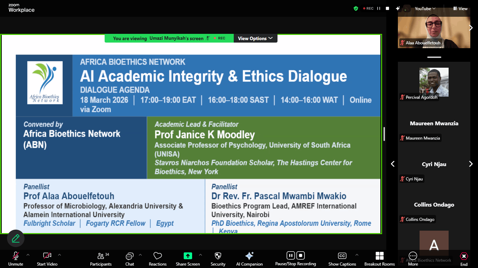Expand the video settings caret

click(59, 255)
